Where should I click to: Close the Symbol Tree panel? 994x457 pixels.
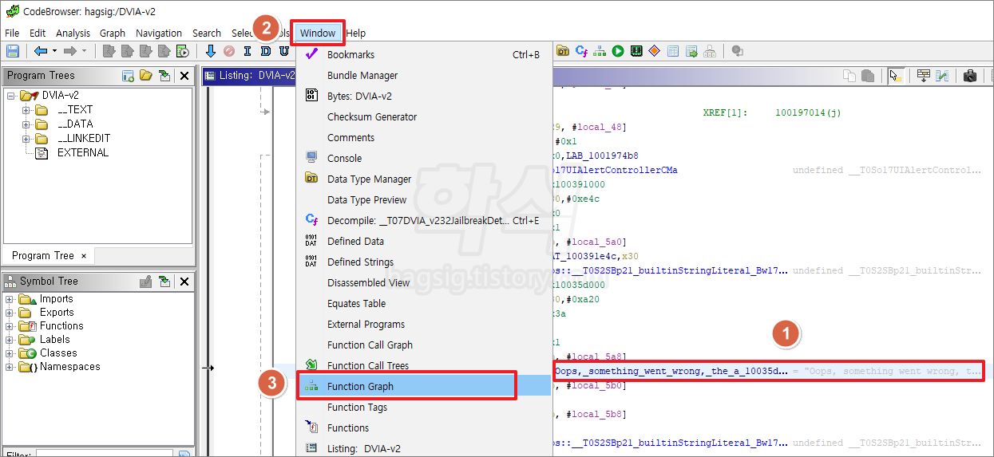(184, 282)
